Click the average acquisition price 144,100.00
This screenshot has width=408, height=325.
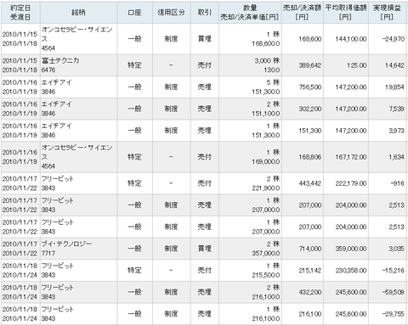tap(351, 39)
